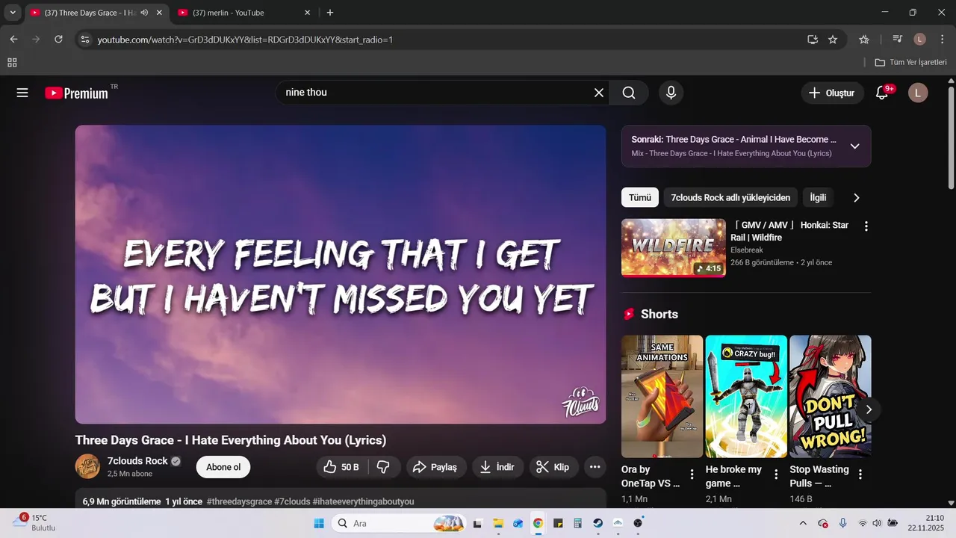Expand the Sonraki mix playlist panel

tap(855, 146)
